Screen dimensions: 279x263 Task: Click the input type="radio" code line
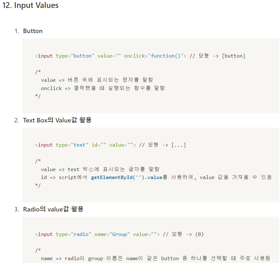click(119, 234)
